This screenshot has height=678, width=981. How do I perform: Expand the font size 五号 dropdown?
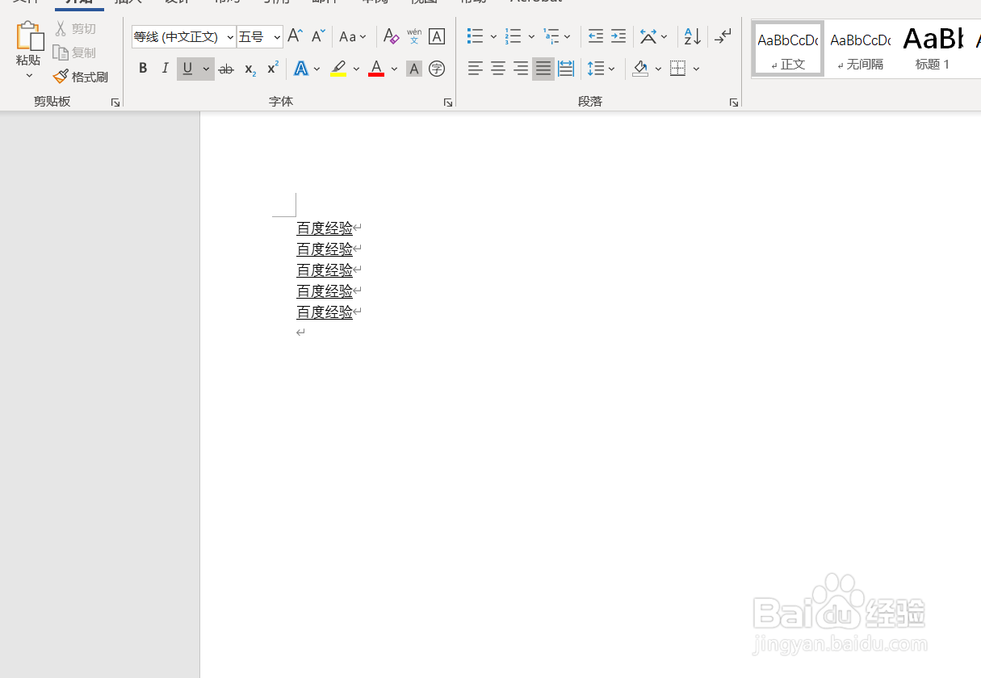[x=277, y=37]
